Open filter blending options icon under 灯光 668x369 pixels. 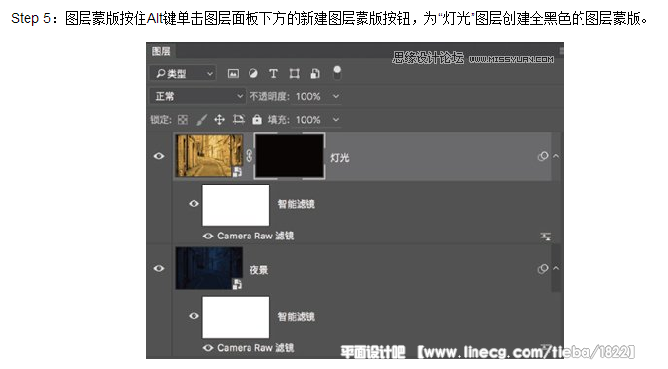click(546, 236)
